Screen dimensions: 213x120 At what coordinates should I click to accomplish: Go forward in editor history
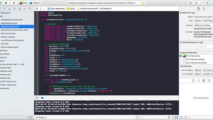coord(44,9)
